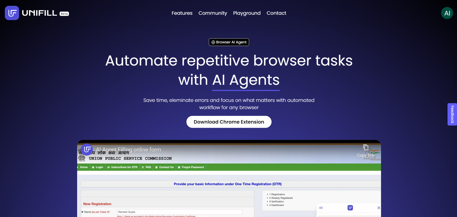Viewport: 457px width, 217px height.
Task: Click Home in the UPSC green menu
Action: click(x=83, y=167)
